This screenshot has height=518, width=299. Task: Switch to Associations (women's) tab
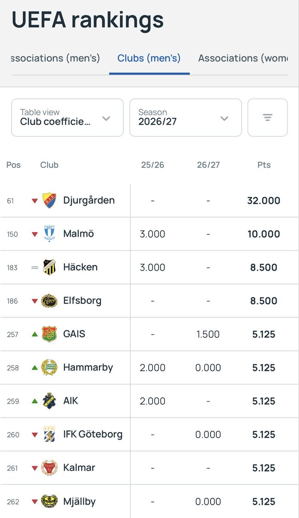point(243,58)
